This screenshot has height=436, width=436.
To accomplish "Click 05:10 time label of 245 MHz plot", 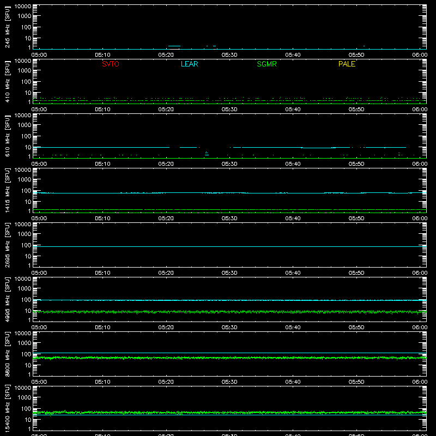I will pyautogui.click(x=102, y=55).
